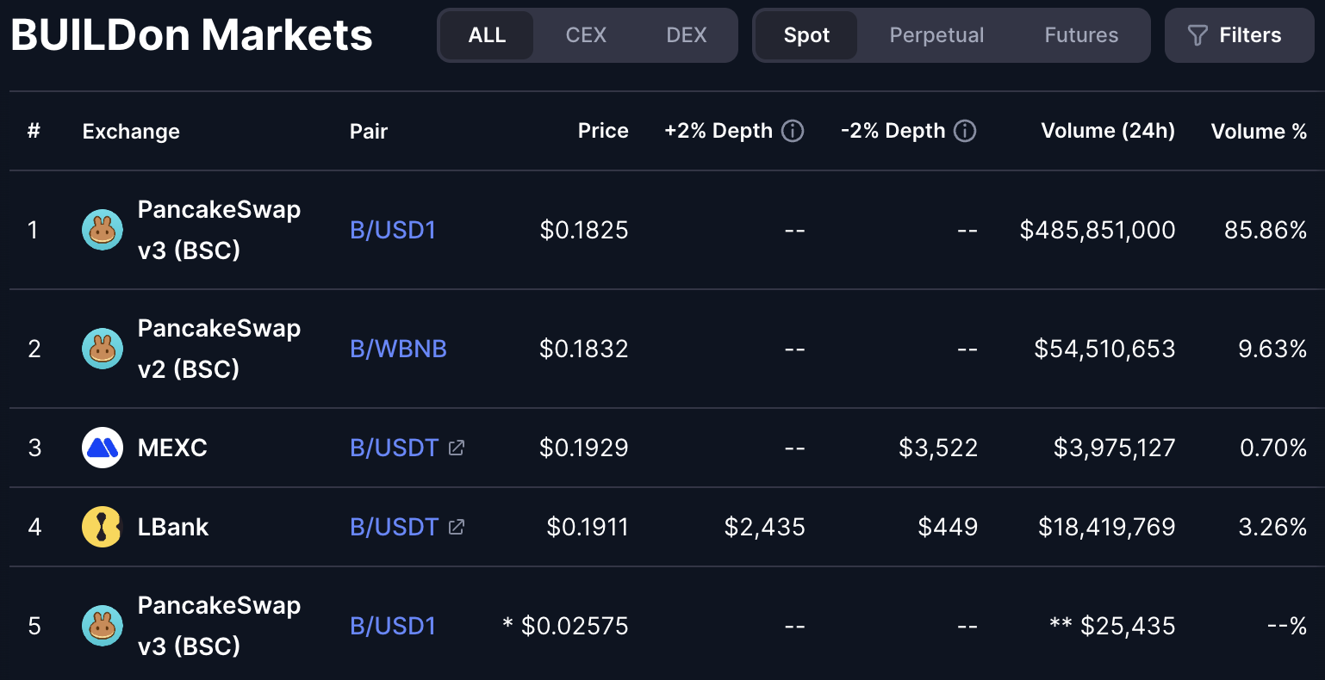
Task: Click the LBank exchange logo icon
Action: (x=102, y=527)
